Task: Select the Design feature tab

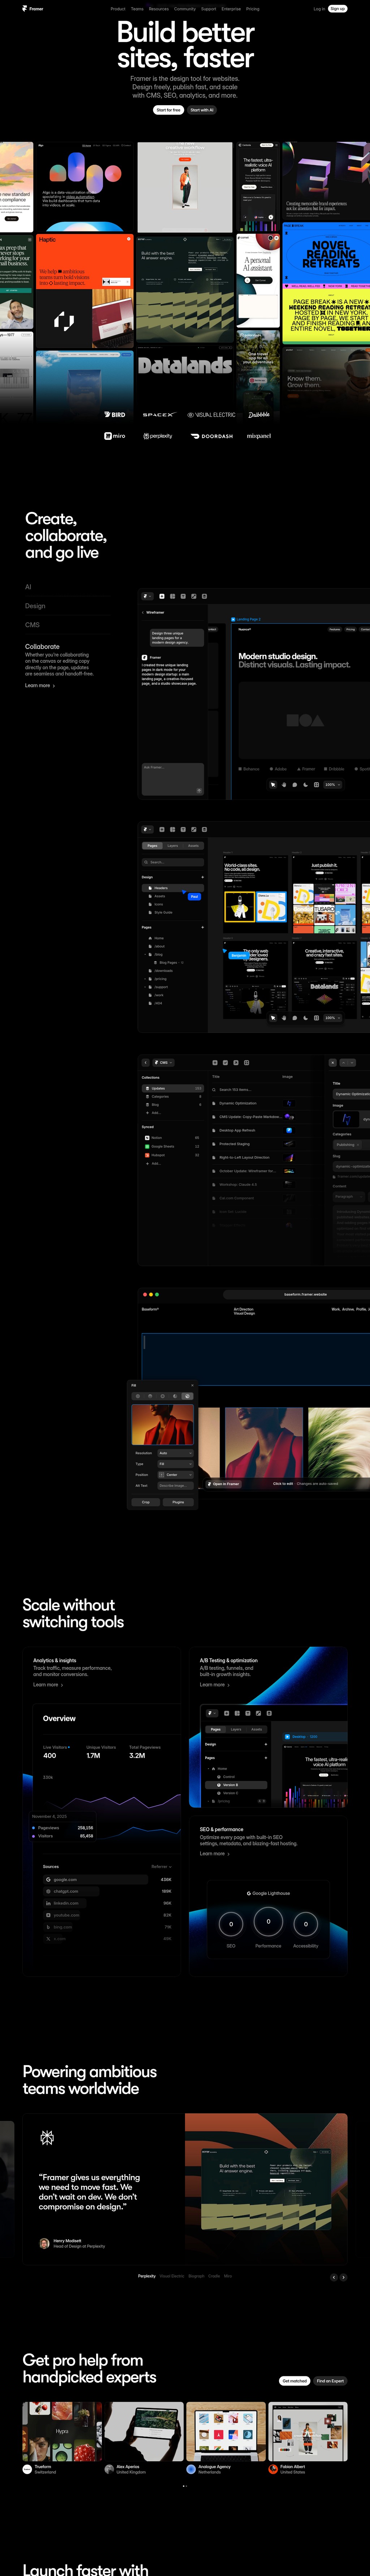Action: tap(35, 606)
